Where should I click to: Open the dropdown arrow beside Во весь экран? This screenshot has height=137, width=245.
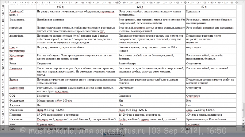[x=124, y=135]
